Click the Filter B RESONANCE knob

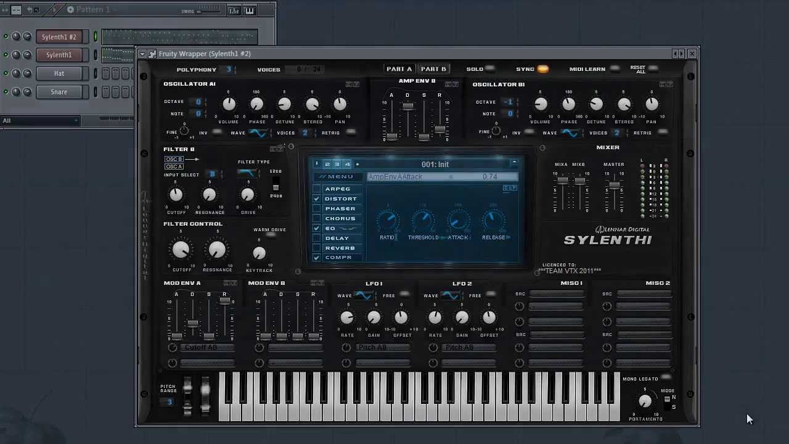[210, 195]
